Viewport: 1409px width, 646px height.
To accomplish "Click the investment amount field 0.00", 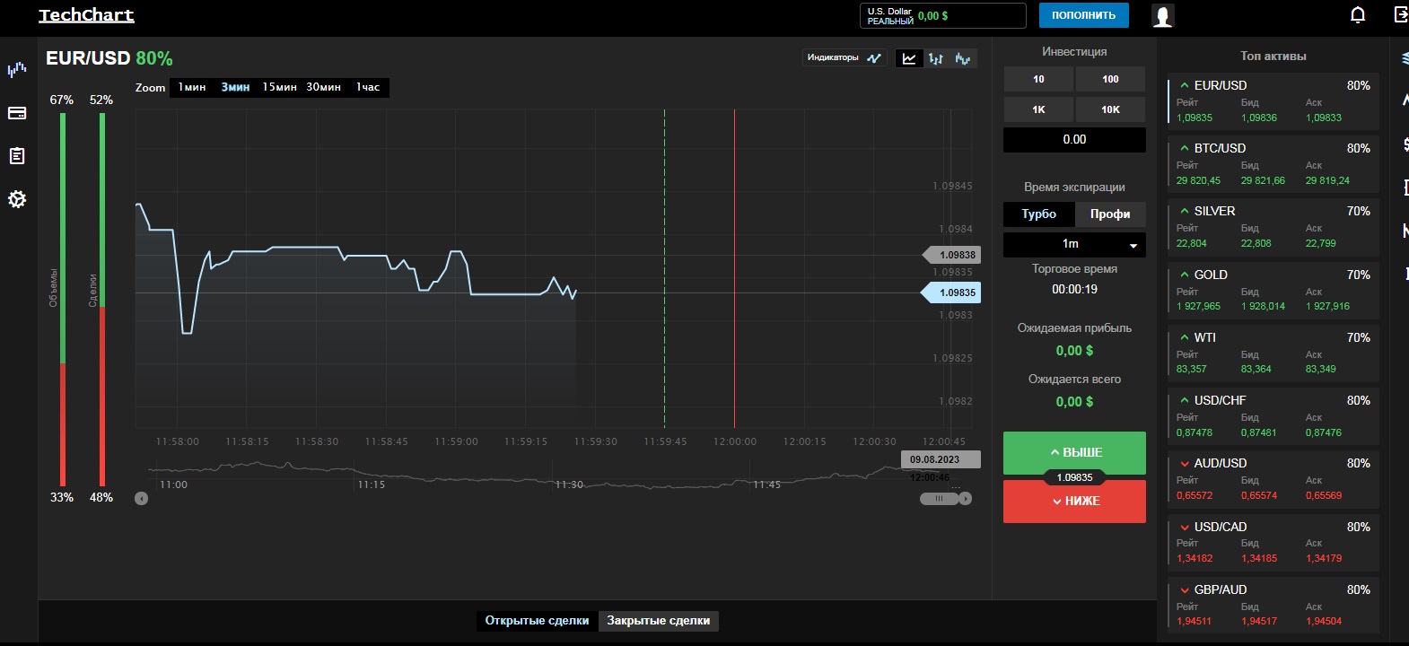I will 1074,140.
